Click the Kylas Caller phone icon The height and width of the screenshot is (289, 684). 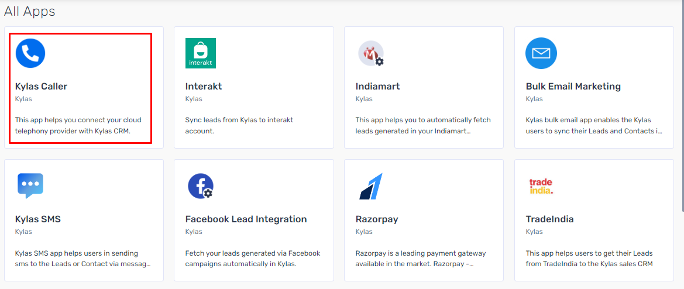[x=30, y=53]
